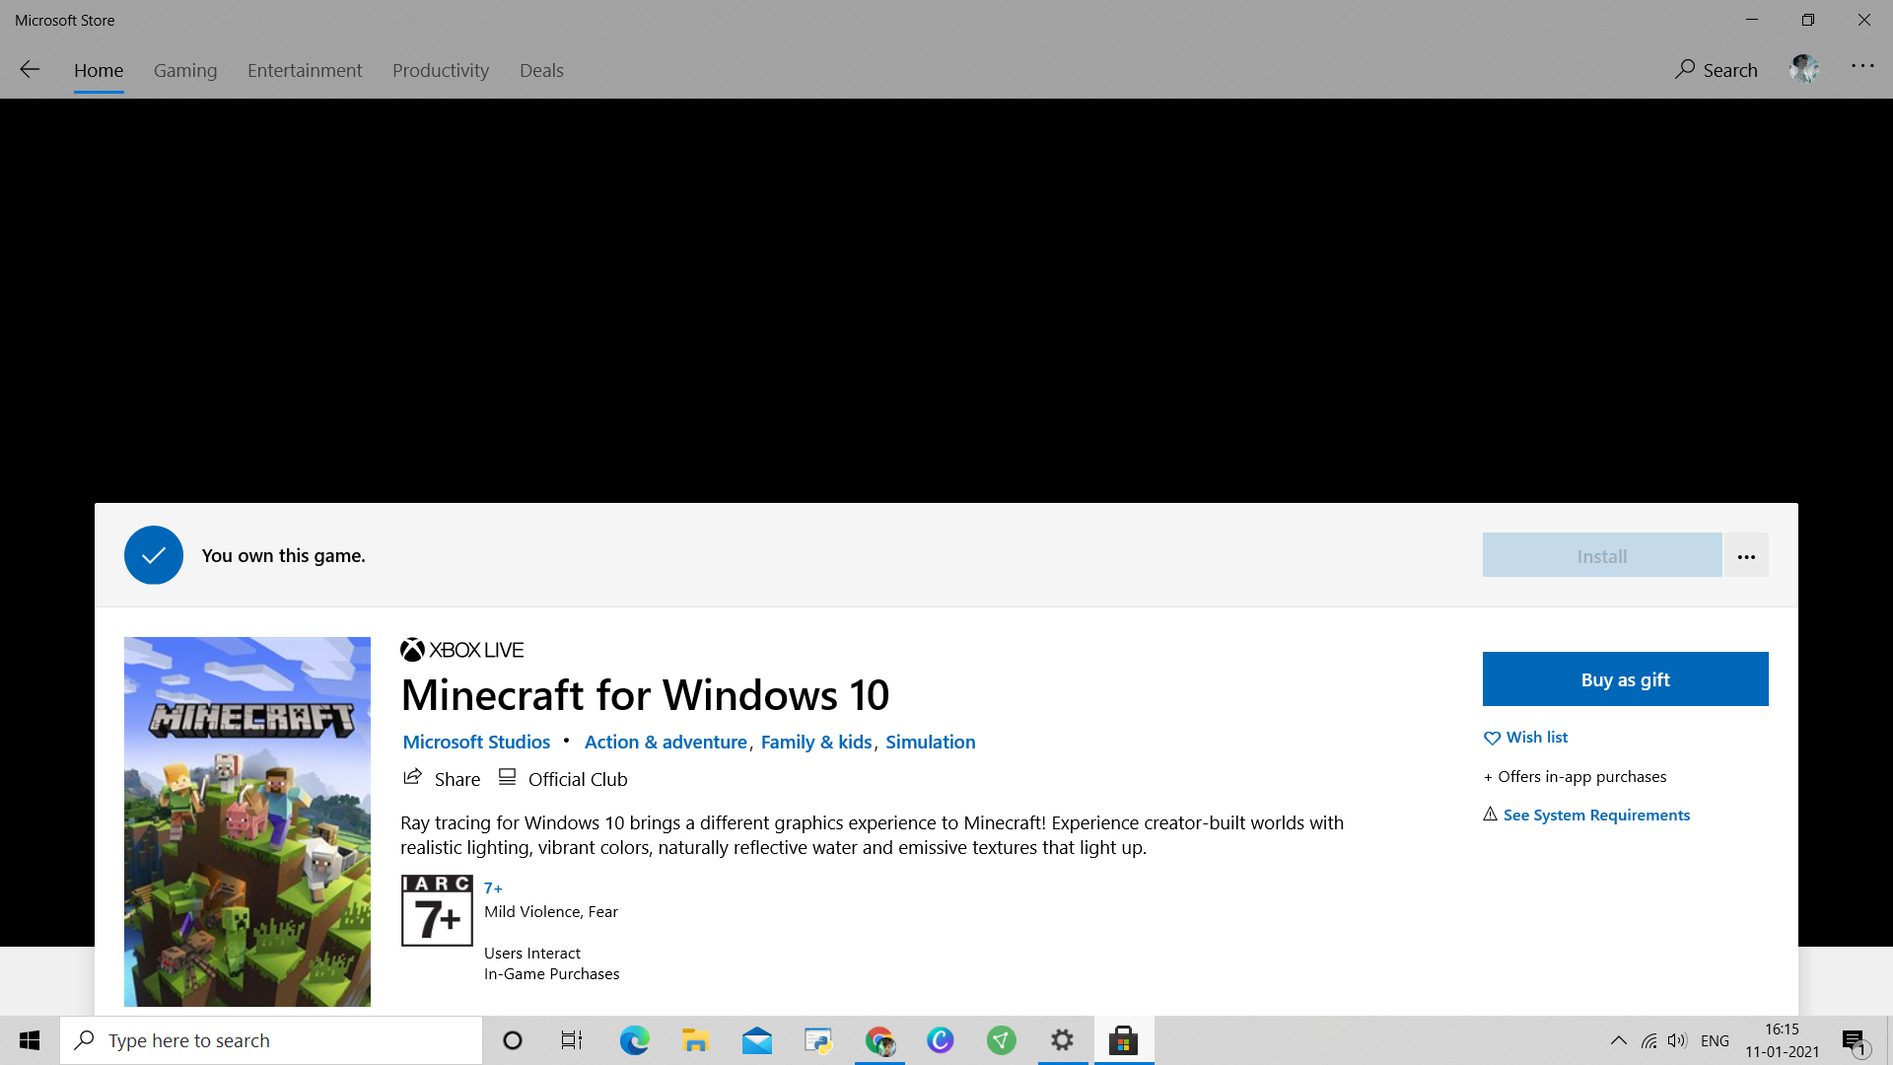Open Google Chrome from taskbar

[879, 1040]
